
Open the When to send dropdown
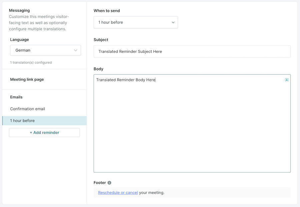[x=136, y=22]
